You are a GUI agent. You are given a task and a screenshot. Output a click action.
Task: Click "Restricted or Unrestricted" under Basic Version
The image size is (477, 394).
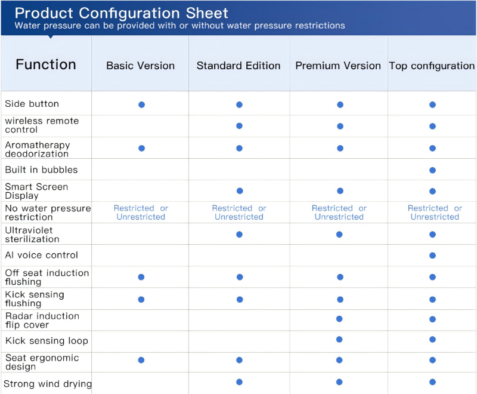click(x=141, y=213)
